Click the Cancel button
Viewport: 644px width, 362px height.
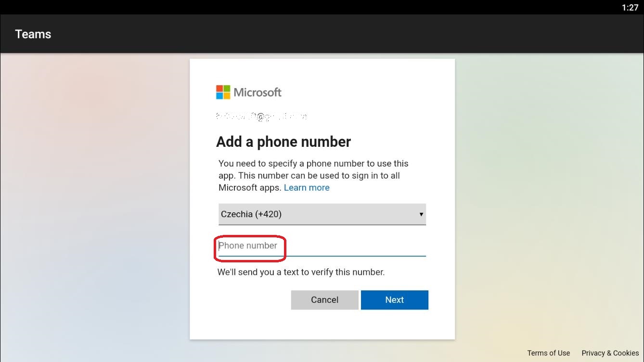point(324,300)
